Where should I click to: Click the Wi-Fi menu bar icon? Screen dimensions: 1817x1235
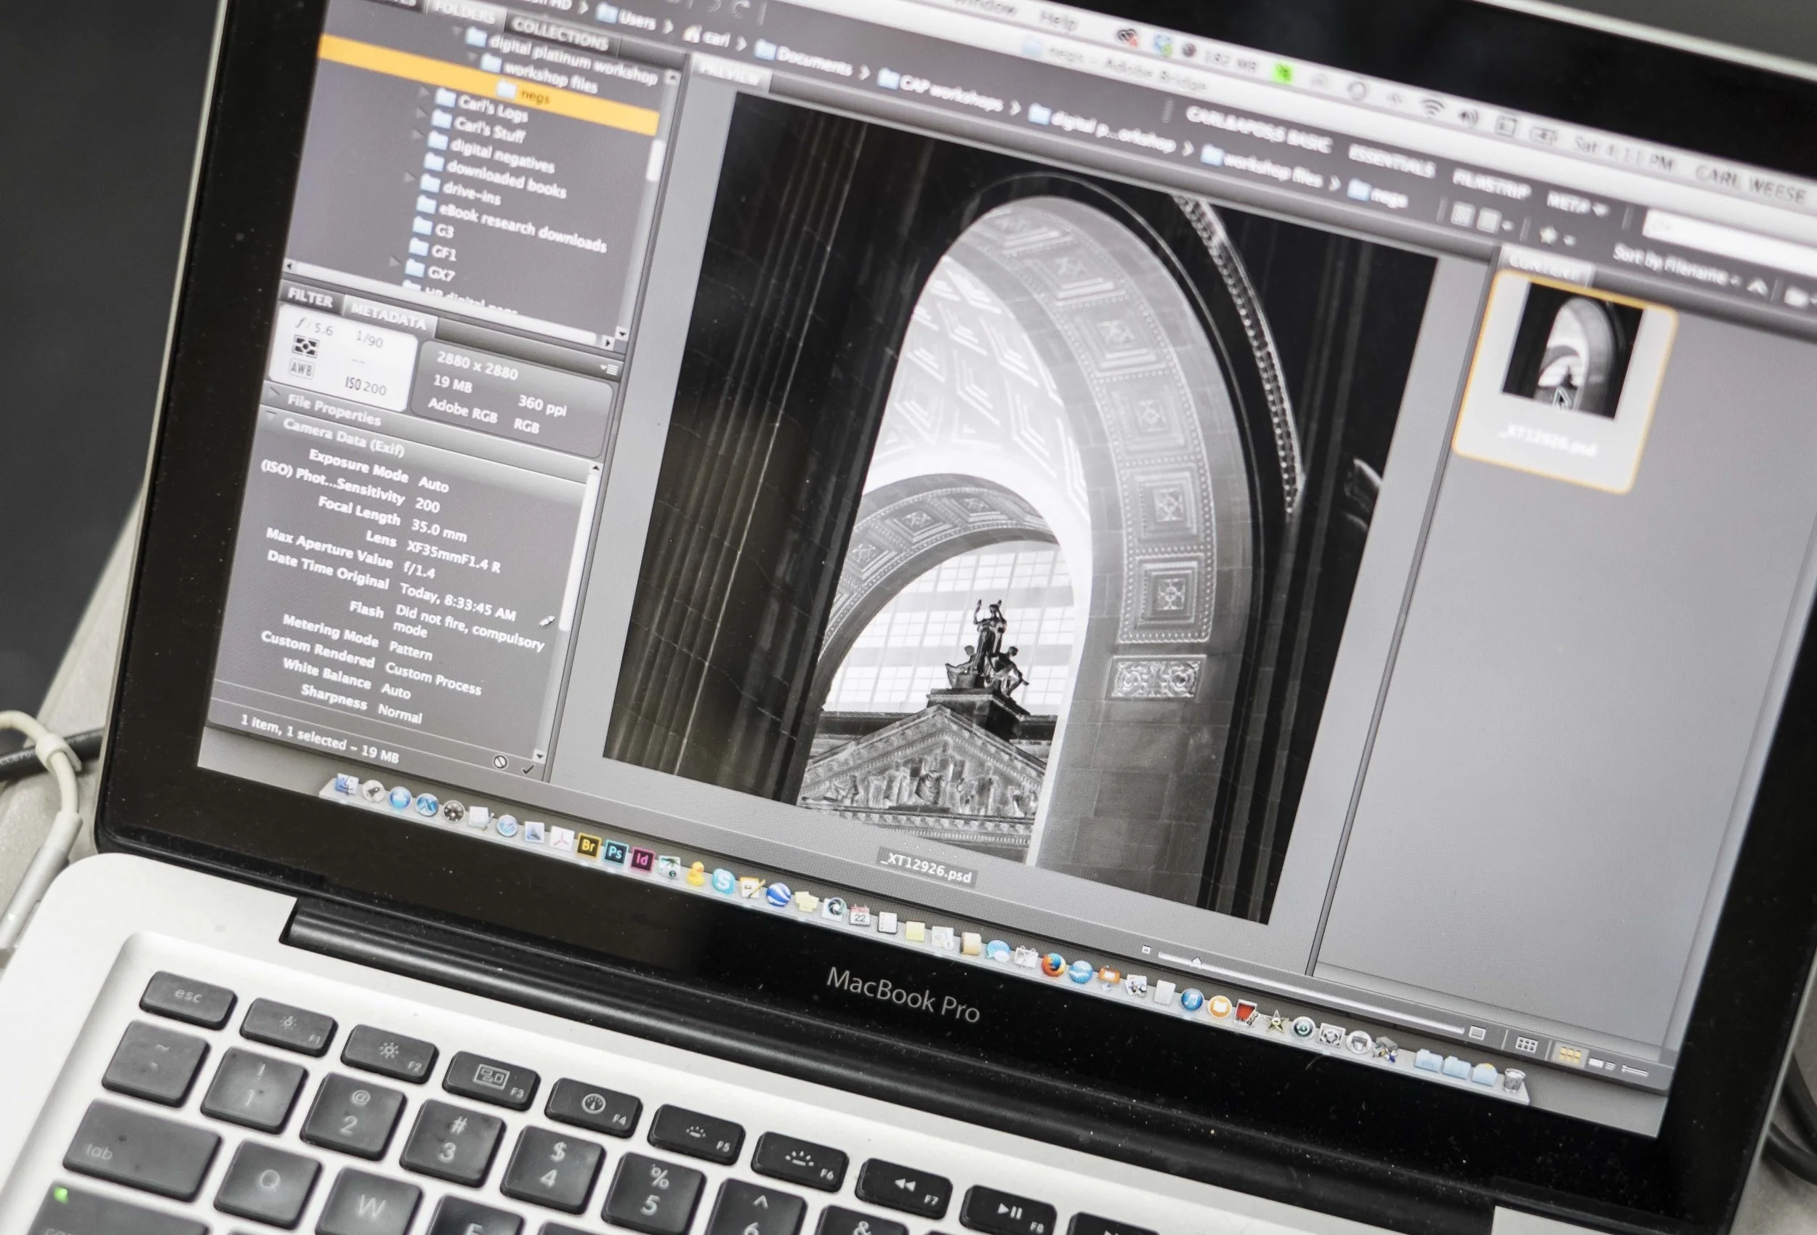click(x=1431, y=106)
